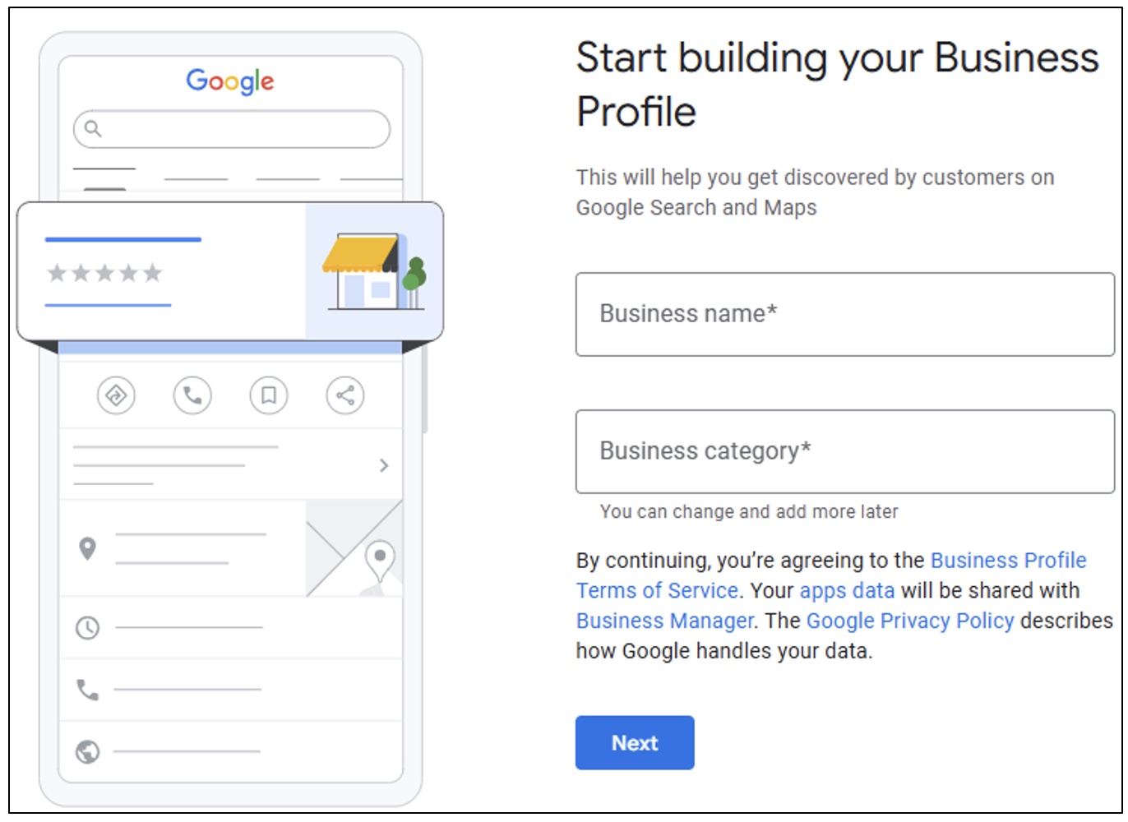This screenshot has width=1128, height=822.
Task: Expand the right chevron arrow in mockup
Action: [384, 465]
